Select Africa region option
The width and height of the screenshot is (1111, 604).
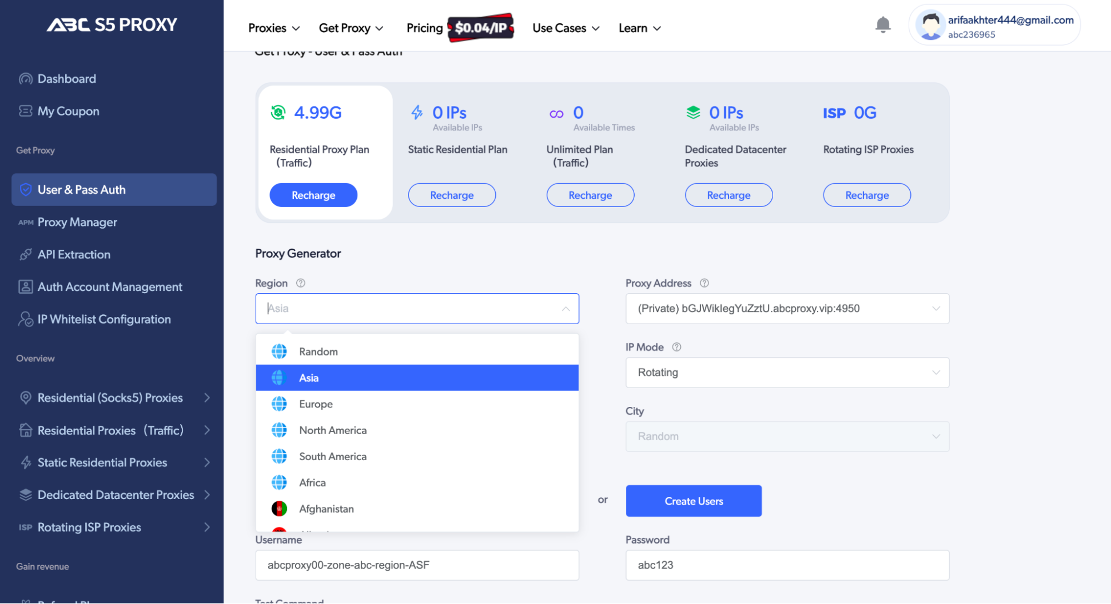coord(417,482)
